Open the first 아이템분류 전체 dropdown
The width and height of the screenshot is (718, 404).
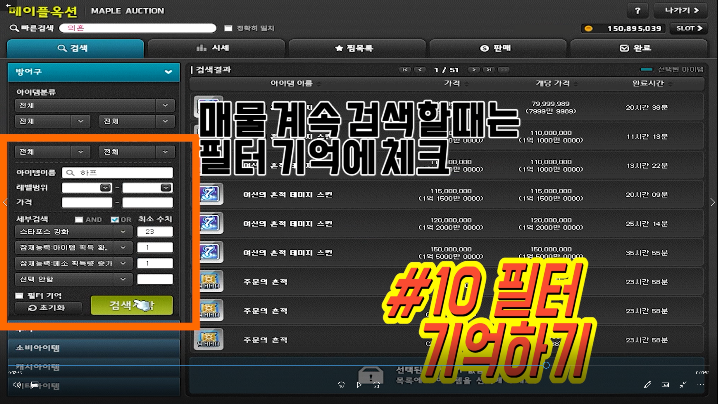[165, 105]
